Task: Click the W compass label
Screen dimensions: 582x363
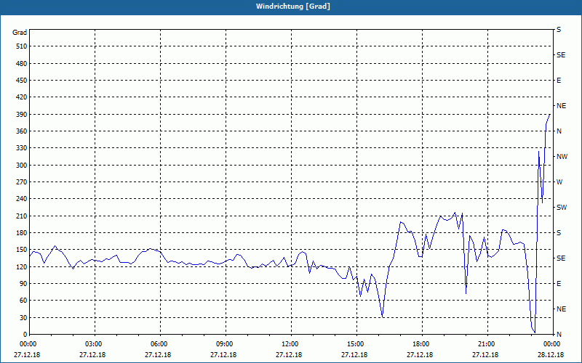Action: click(559, 182)
